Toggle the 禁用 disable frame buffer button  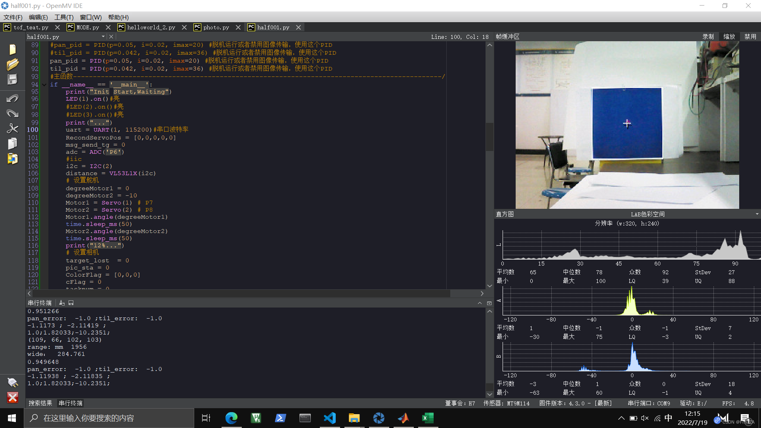(750, 36)
